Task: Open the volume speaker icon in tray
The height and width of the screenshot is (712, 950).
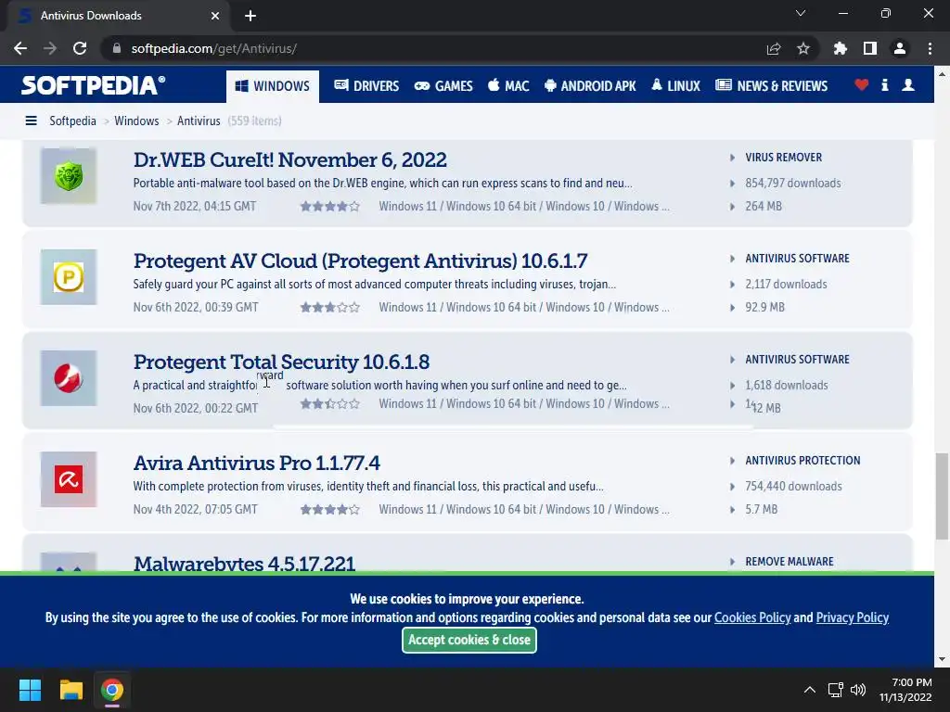Action: 858,690
